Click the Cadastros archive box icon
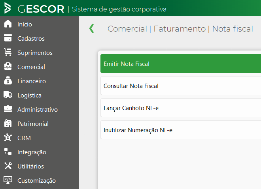The height and width of the screenshot is (189, 261). (x=8, y=38)
